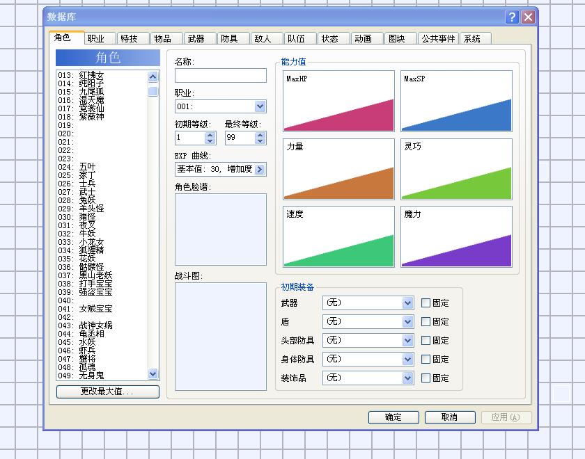Viewport: 585px width, 459px height.
Task: Switch to the 状态 tab
Action: [334, 38]
